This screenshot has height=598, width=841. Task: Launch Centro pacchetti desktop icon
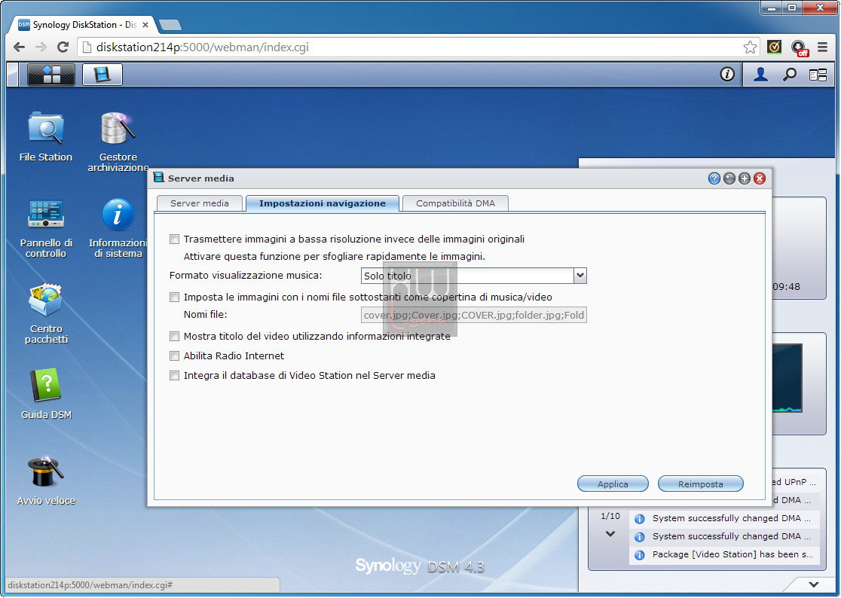[x=46, y=313]
